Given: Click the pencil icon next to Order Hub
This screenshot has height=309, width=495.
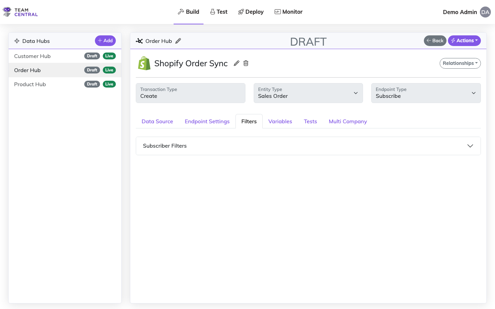Looking at the screenshot, I should tap(178, 41).
